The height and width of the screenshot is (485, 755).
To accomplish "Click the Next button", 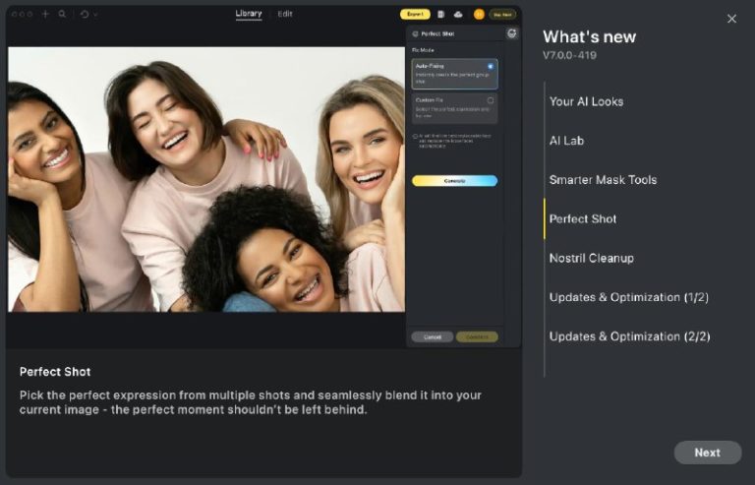I will tap(708, 453).
